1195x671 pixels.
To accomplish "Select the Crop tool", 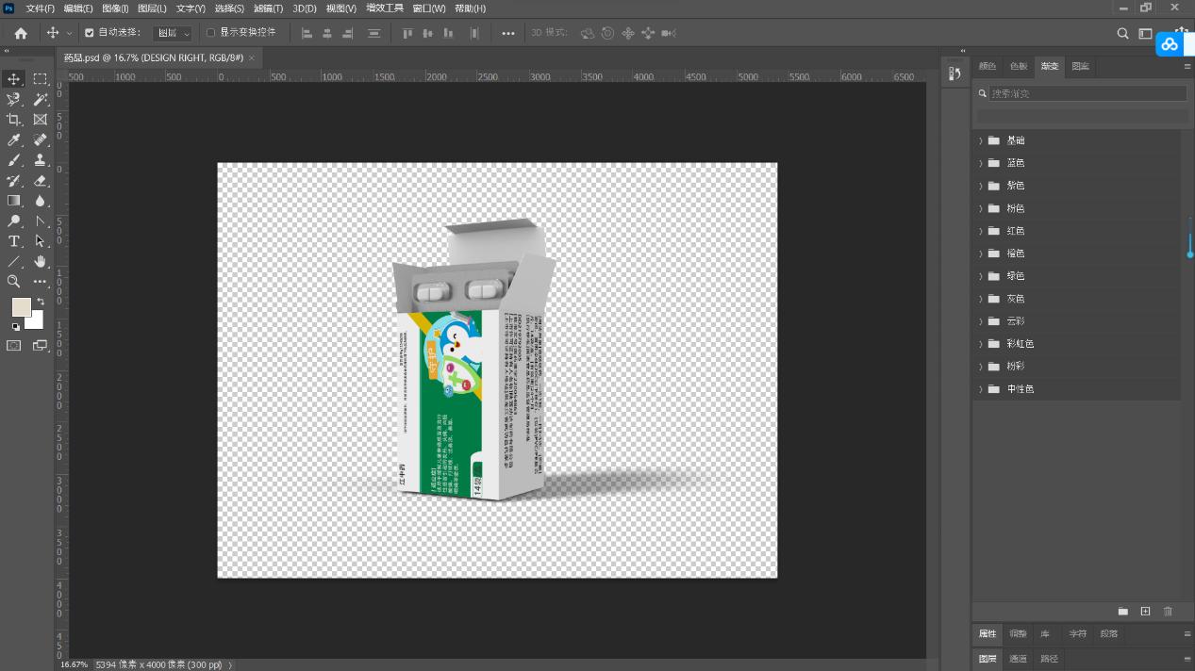I will [x=14, y=120].
